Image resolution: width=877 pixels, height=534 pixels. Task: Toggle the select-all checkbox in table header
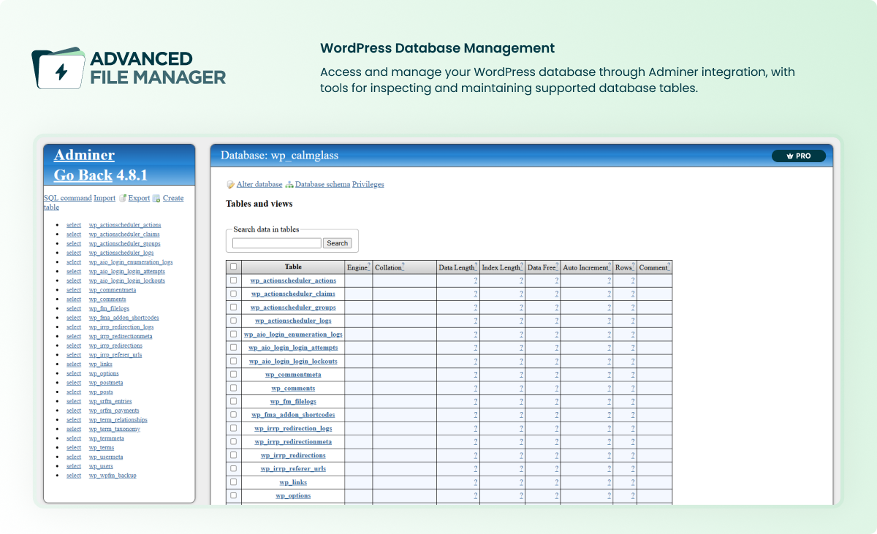(x=234, y=267)
